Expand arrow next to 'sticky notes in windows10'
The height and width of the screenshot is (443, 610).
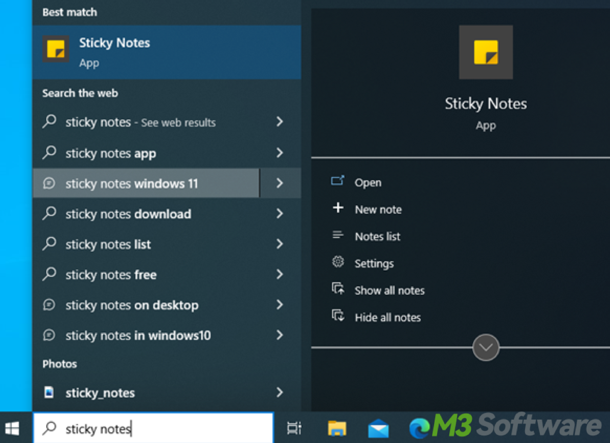(280, 335)
